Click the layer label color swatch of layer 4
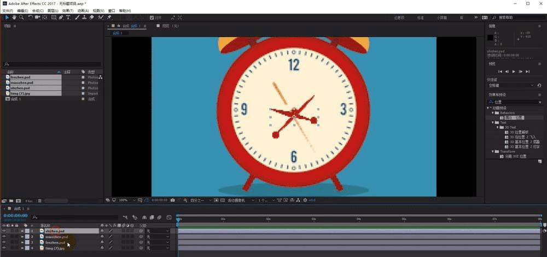 click(x=27, y=248)
